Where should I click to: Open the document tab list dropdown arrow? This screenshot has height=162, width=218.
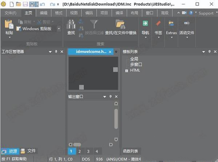point(116,52)
